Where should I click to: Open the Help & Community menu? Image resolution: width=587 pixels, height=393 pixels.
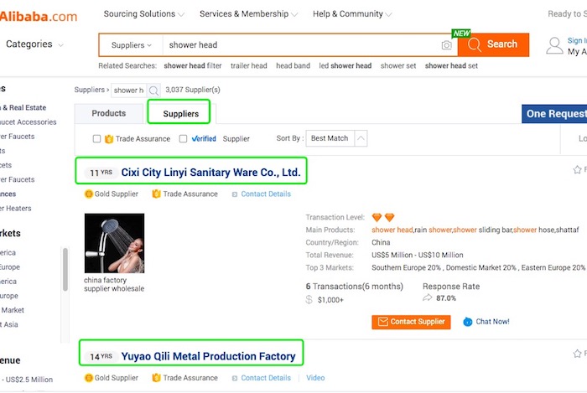352,14
